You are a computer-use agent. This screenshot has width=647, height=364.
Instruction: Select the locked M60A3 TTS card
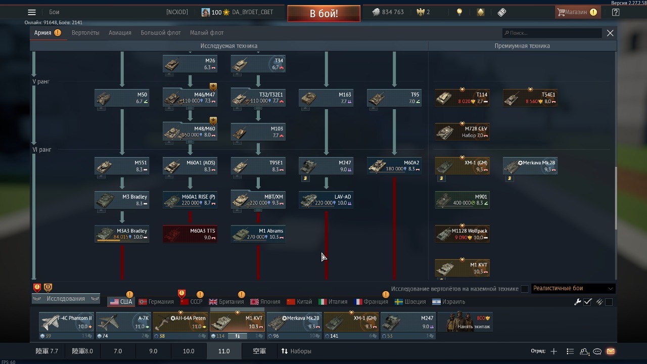click(x=190, y=234)
